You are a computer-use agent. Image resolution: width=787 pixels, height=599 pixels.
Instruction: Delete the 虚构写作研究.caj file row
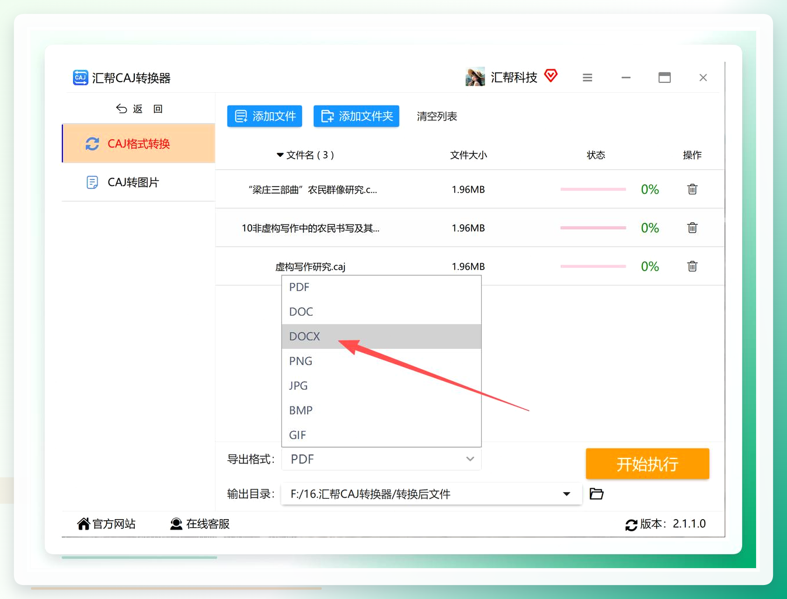point(692,266)
